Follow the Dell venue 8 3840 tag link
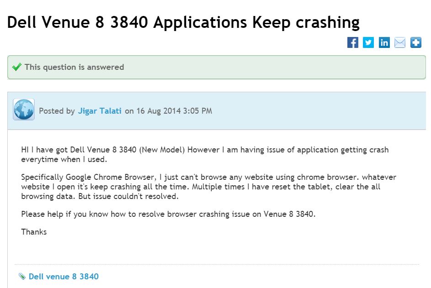This screenshot has height=288, width=431. click(x=64, y=277)
